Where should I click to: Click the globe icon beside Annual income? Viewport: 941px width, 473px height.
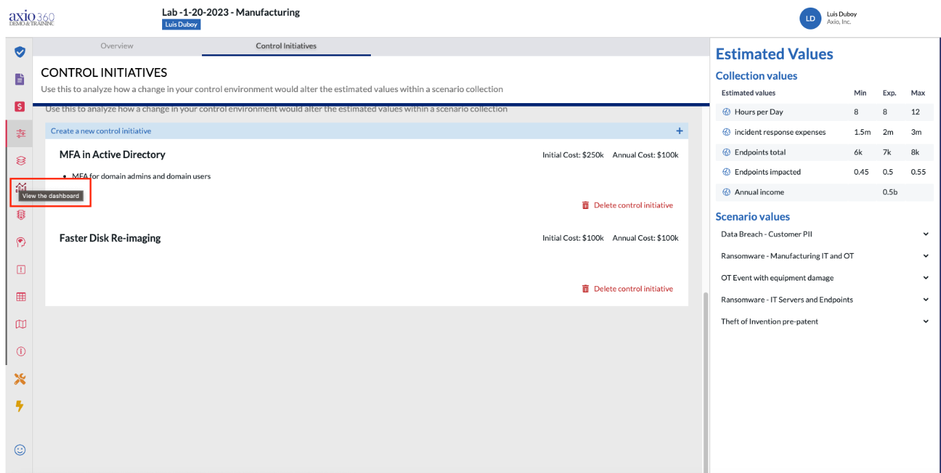[727, 192]
